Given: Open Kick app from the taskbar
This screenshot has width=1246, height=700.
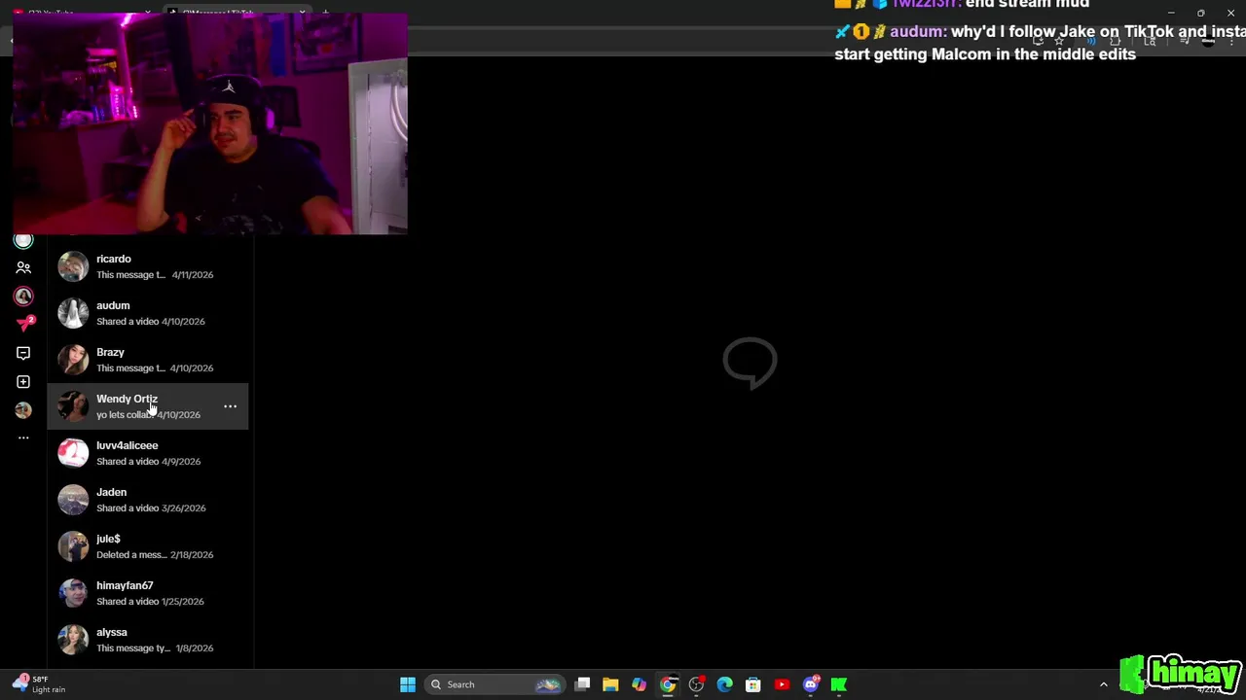Looking at the screenshot, I should point(838,684).
